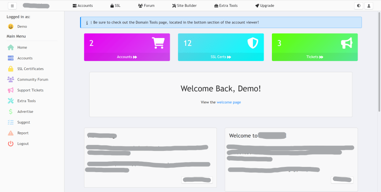The width and height of the screenshot is (381, 192).
Task: Click the Report warning triangle icon
Action: tap(11, 133)
